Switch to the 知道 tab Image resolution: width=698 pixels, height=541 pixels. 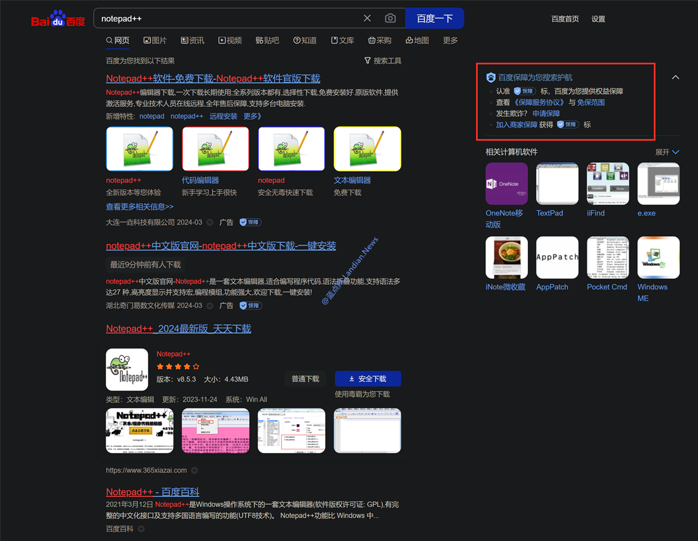[305, 40]
